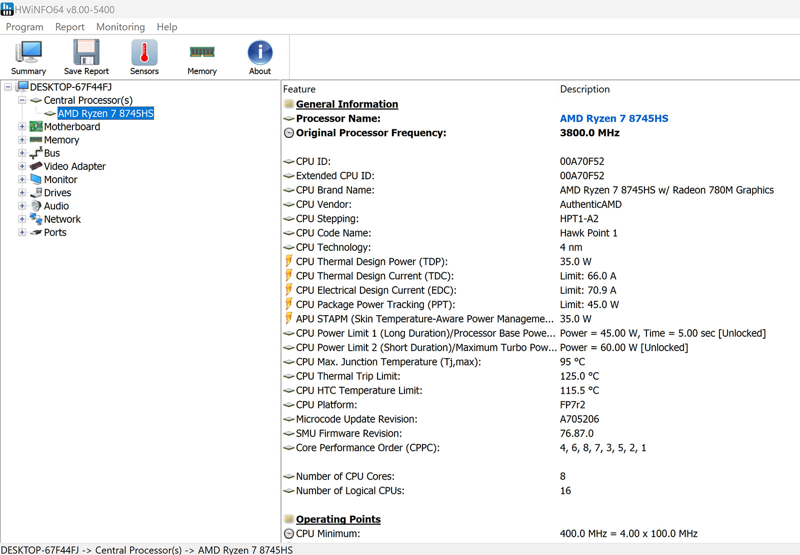Click the General Information heading

[x=347, y=104]
